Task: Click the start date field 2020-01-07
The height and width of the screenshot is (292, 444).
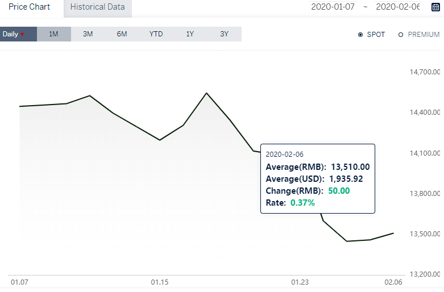Action: [333, 7]
